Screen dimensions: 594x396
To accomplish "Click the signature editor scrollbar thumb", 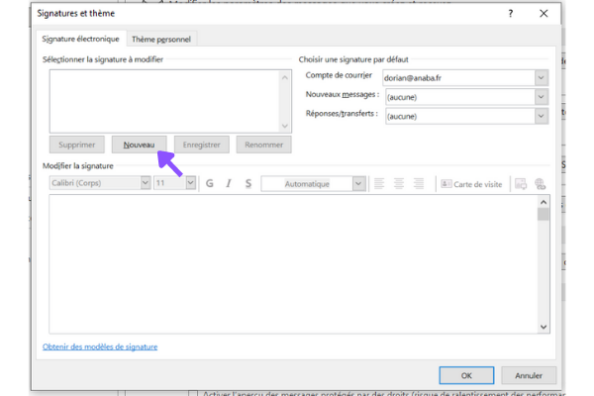I will (544, 214).
